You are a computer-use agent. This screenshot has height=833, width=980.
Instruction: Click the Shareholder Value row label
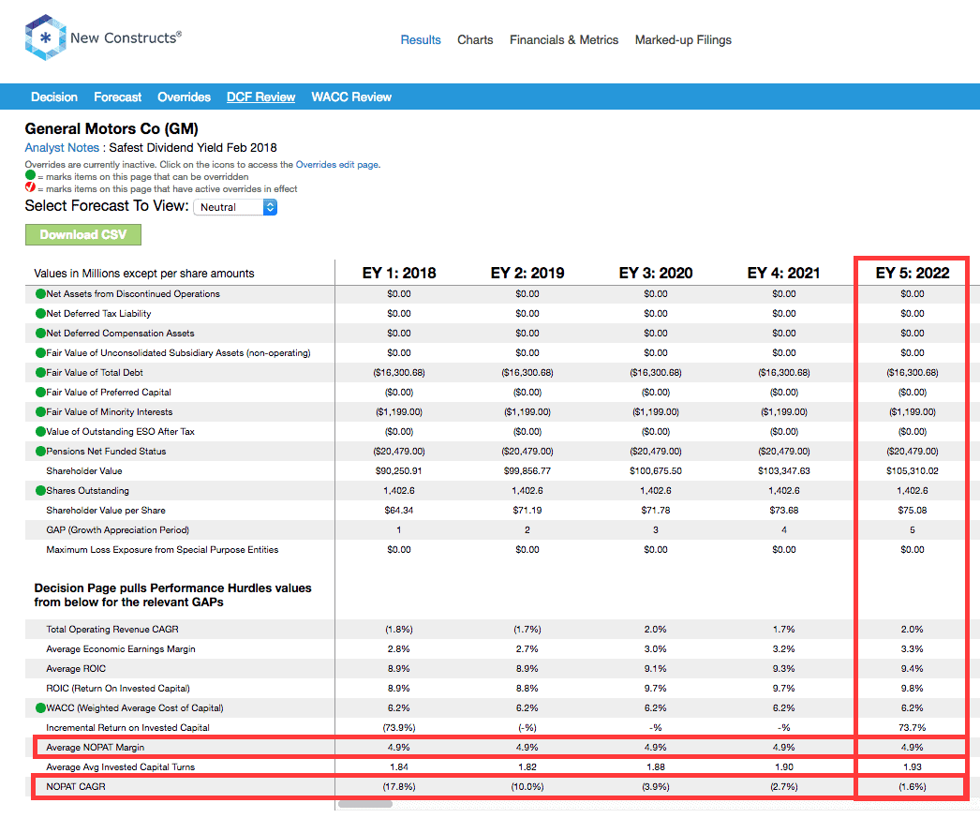84,471
